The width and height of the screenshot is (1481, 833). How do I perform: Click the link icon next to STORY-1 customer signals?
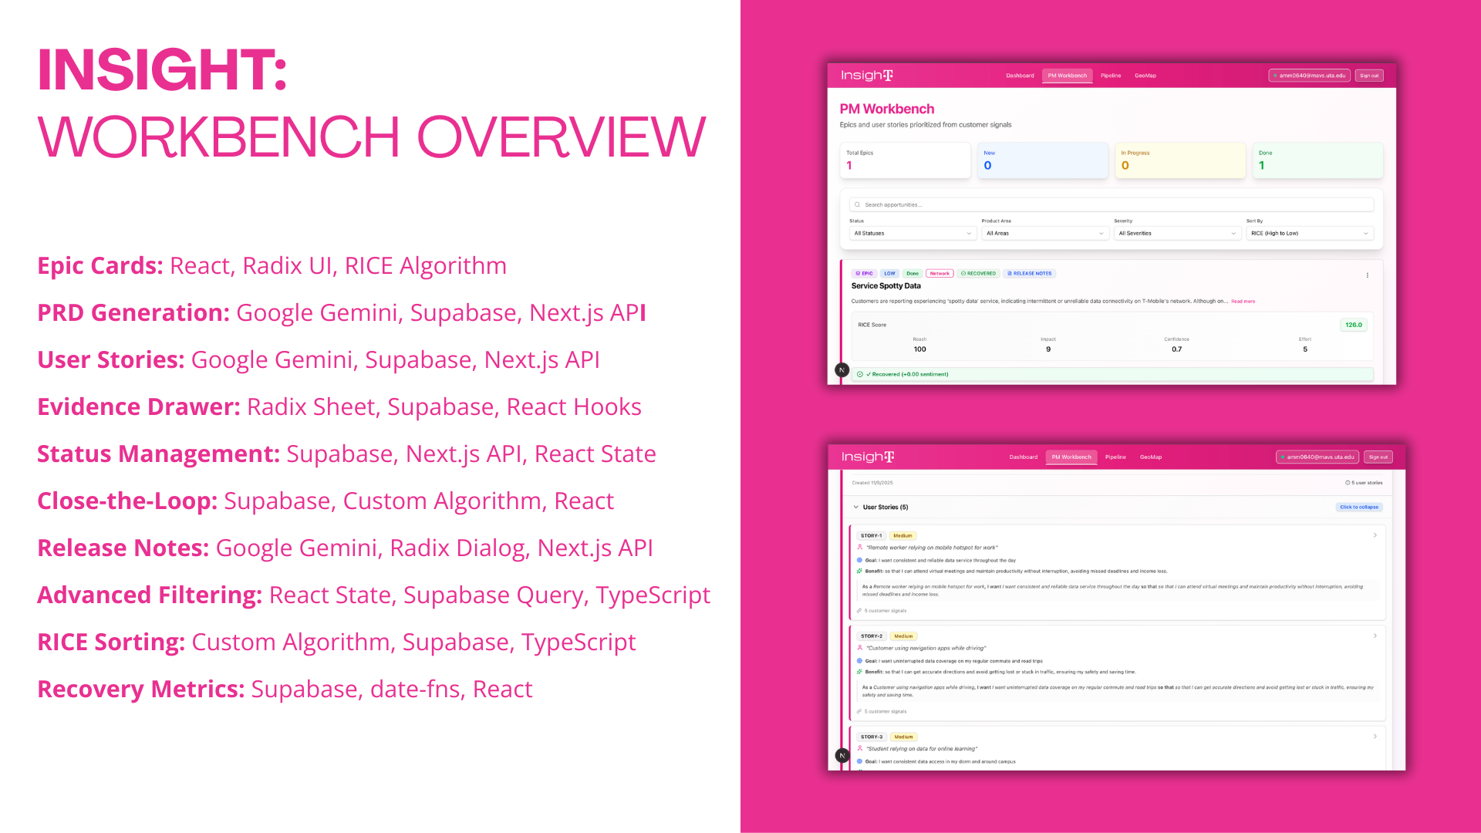(859, 611)
